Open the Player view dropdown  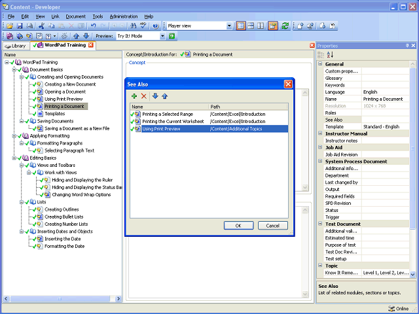coord(229,26)
